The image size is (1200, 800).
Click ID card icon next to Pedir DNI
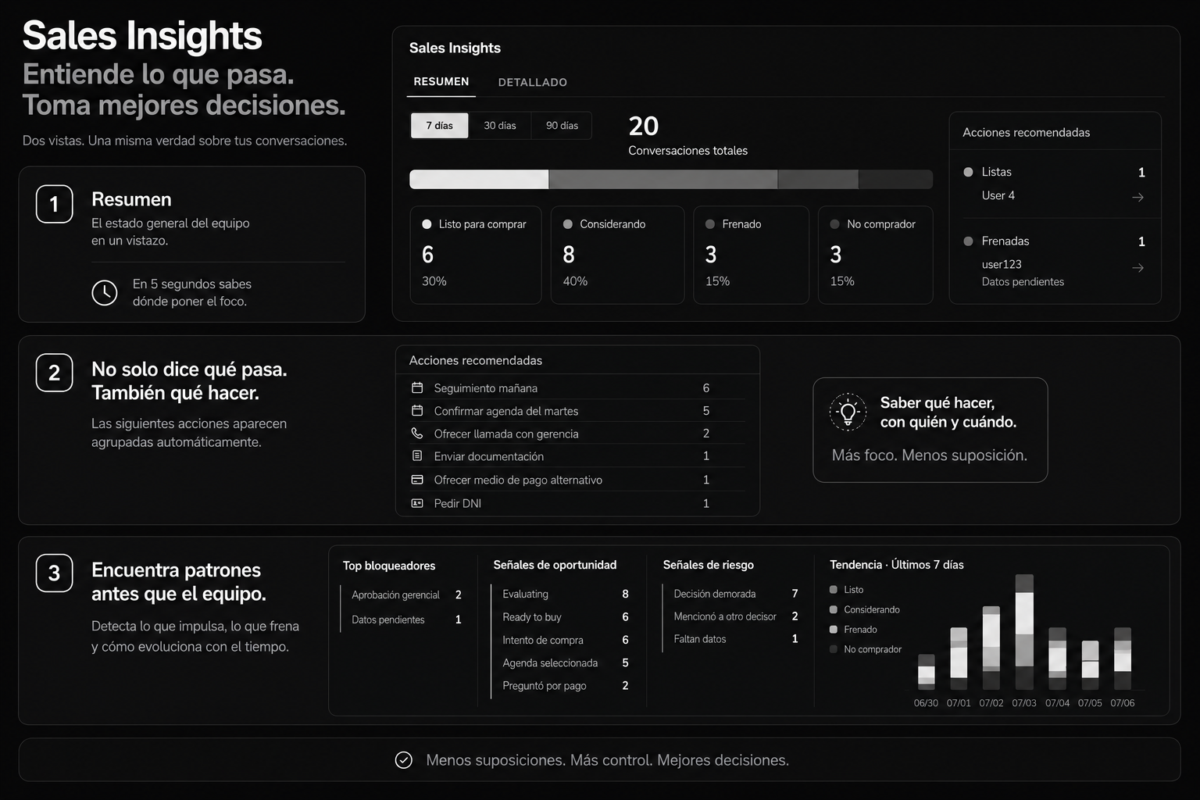coord(417,503)
